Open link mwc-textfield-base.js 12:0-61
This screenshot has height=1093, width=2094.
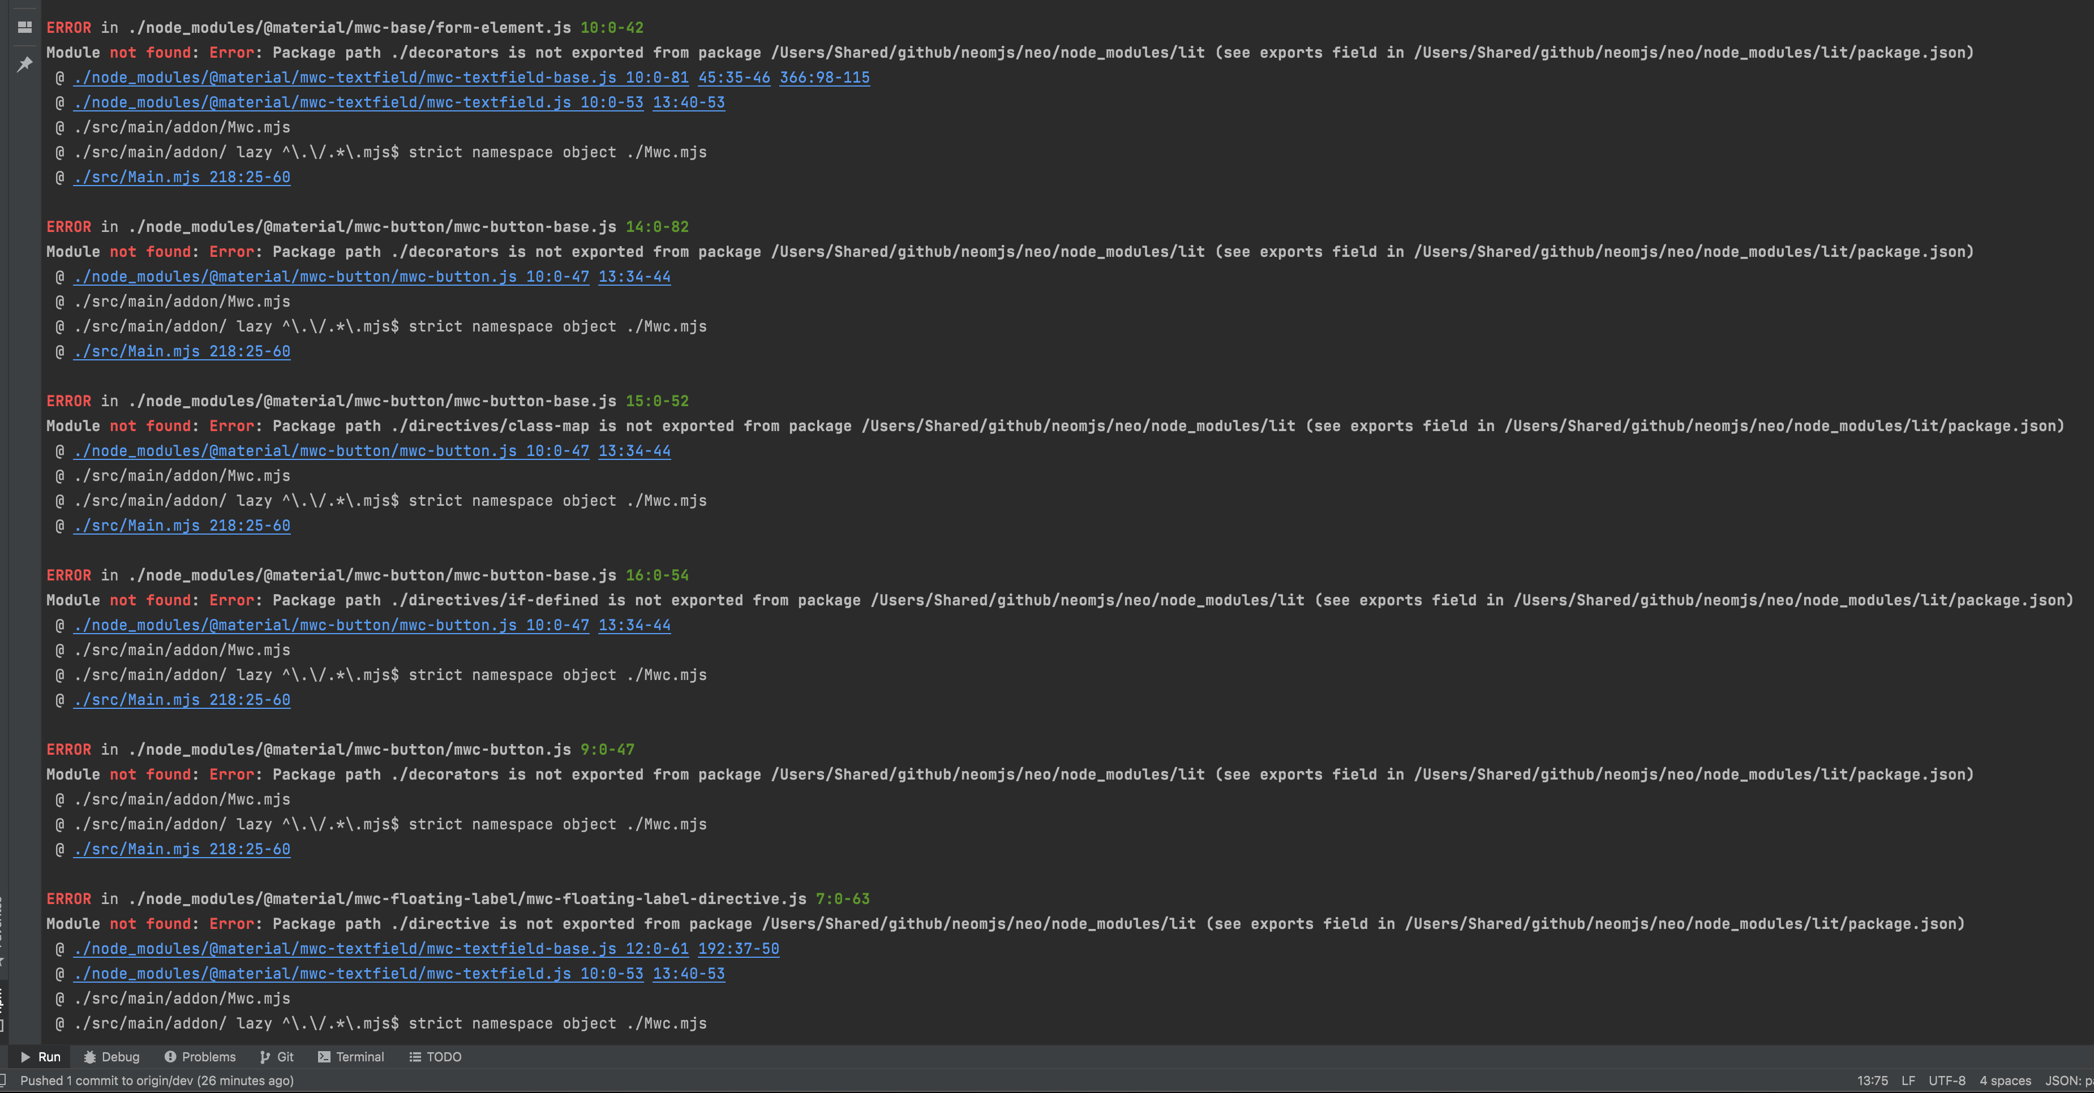(x=380, y=948)
